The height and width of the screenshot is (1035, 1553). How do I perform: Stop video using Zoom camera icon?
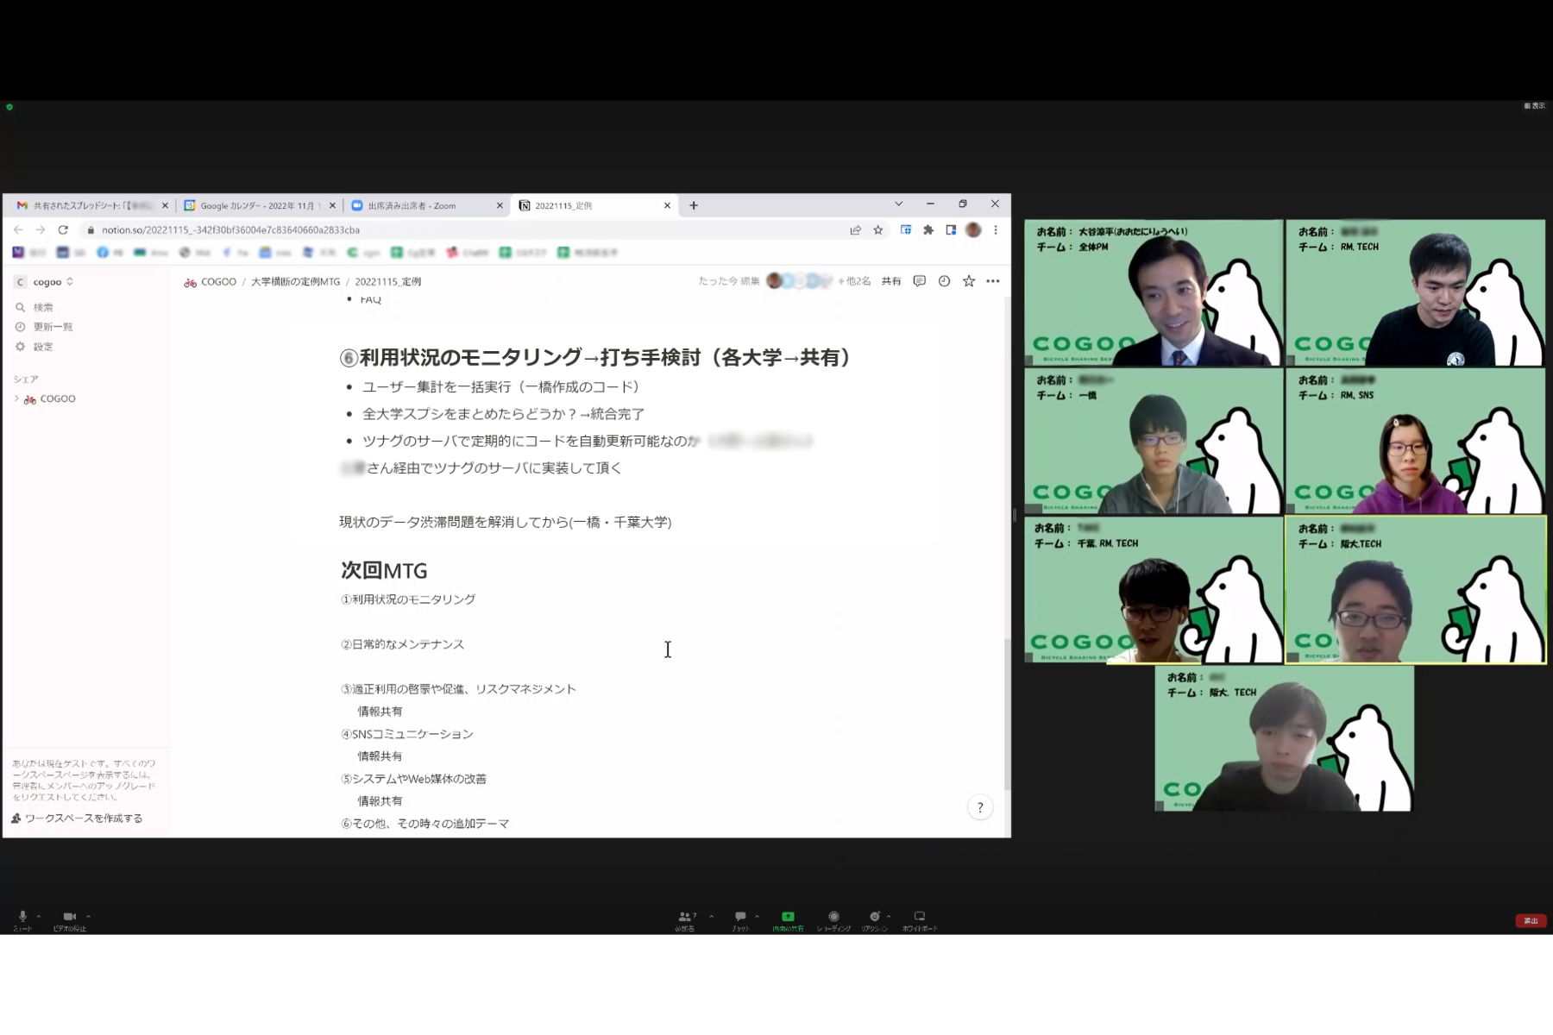70,916
